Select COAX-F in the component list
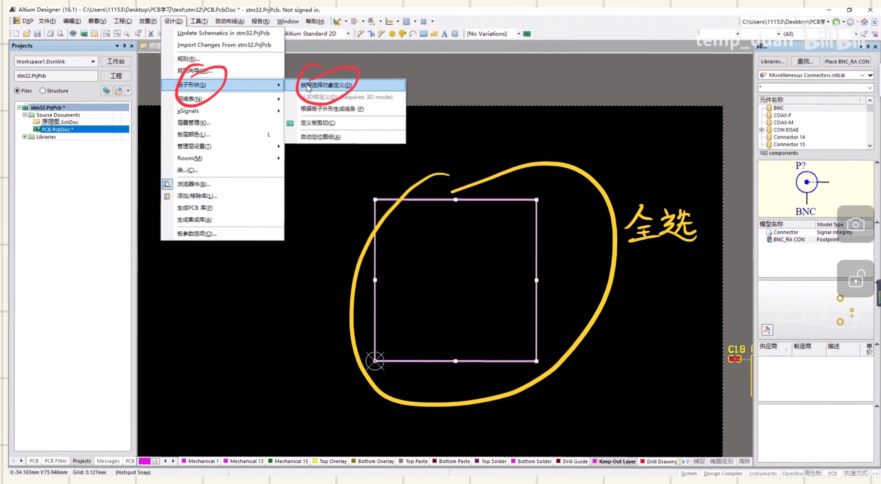 [782, 115]
